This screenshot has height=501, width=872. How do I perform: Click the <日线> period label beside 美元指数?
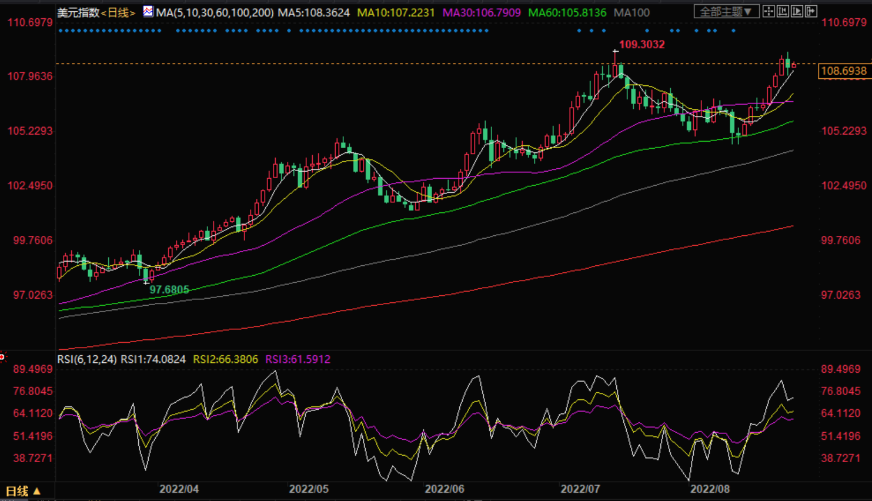(118, 12)
